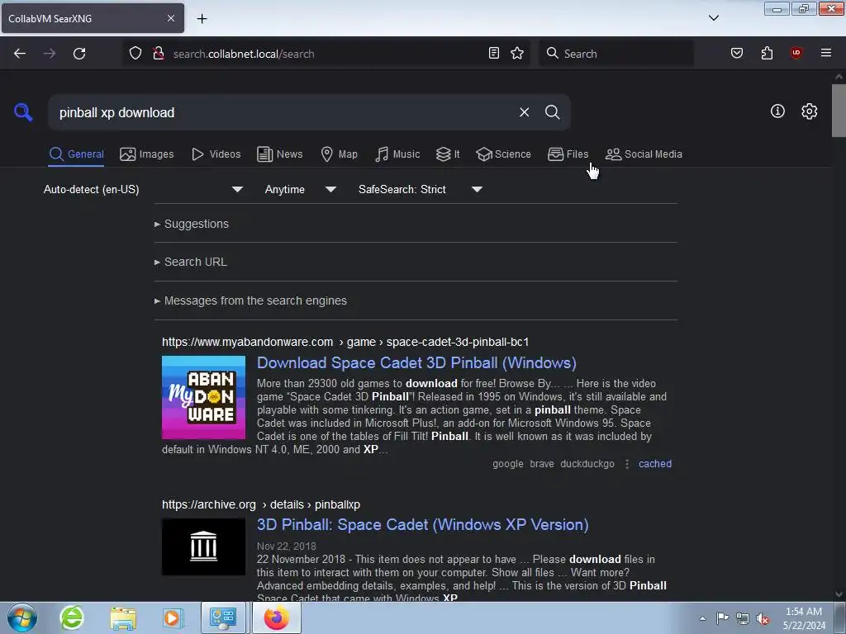Open Download Space Cadet 3D Pinball (Windows) link
Screen dimensions: 846x634
416,363
